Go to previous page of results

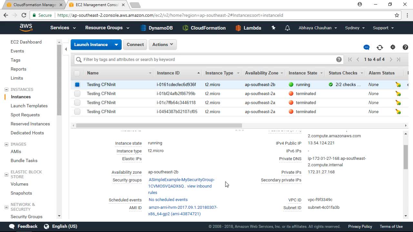click(358, 59)
